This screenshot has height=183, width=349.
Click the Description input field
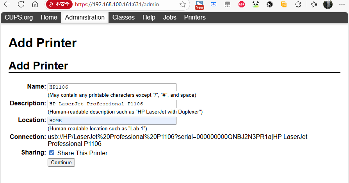tap(112, 104)
